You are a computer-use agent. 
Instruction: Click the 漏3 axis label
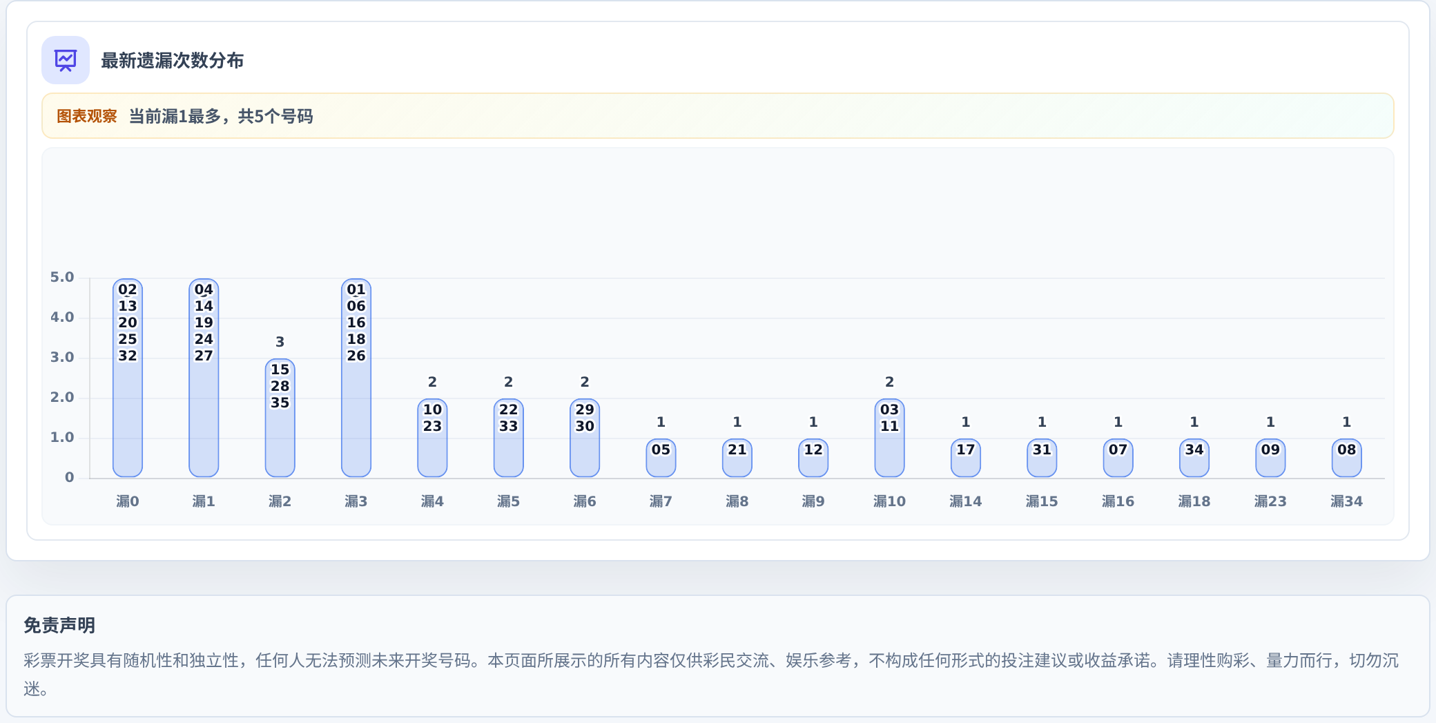(356, 501)
